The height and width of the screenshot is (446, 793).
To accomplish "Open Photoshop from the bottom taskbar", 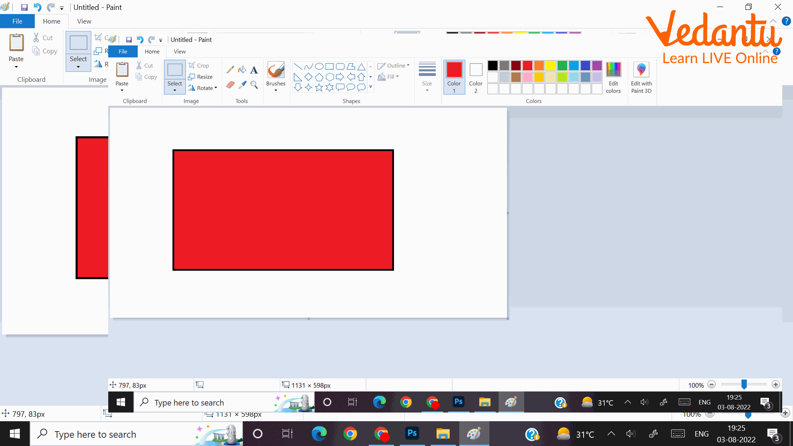I will pos(412,434).
